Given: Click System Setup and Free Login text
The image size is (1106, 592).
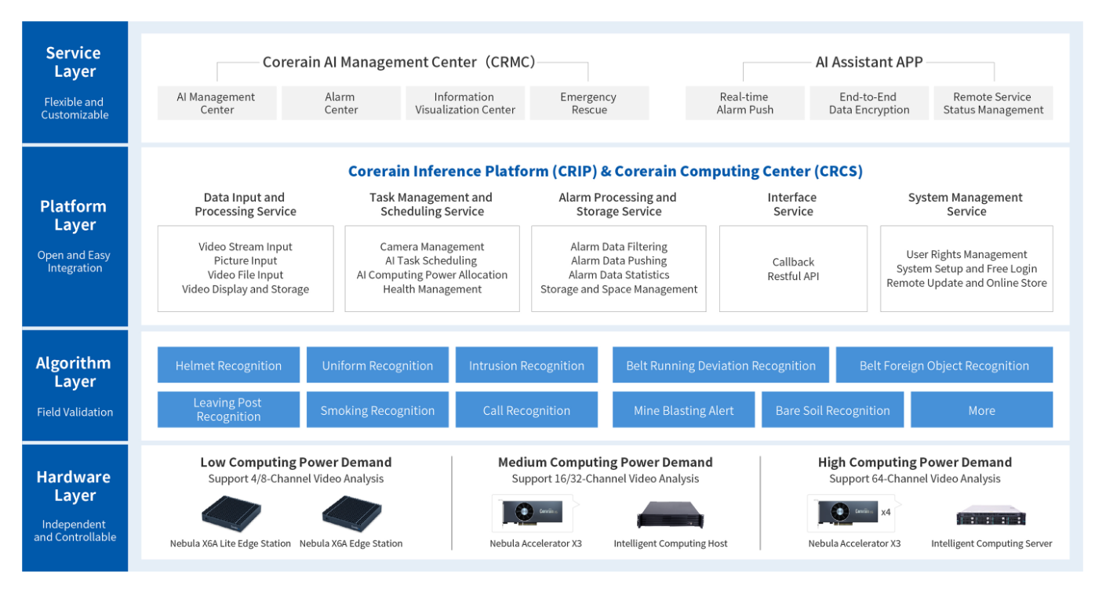Looking at the screenshot, I should click(966, 269).
